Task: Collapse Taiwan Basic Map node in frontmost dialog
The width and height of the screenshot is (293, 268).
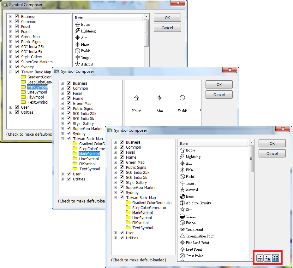Action: tap(115, 198)
